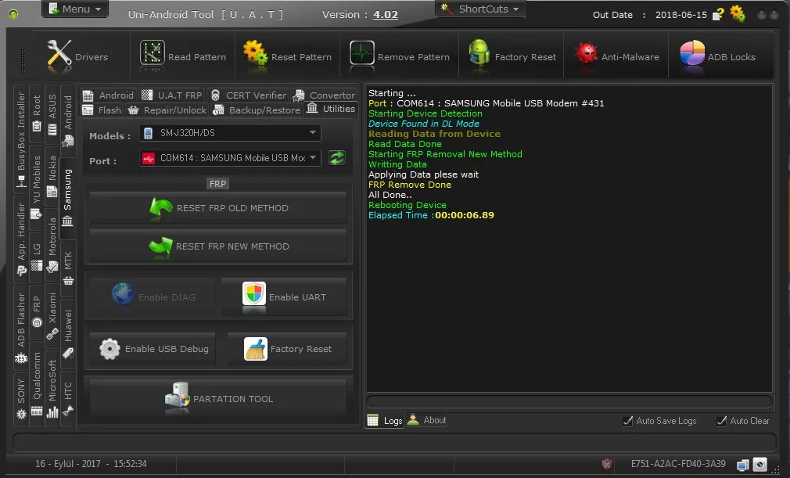Click the hardware ID E751-A2AC-FD40-3A39
Viewport: 790px width, 478px height.
coord(678,464)
